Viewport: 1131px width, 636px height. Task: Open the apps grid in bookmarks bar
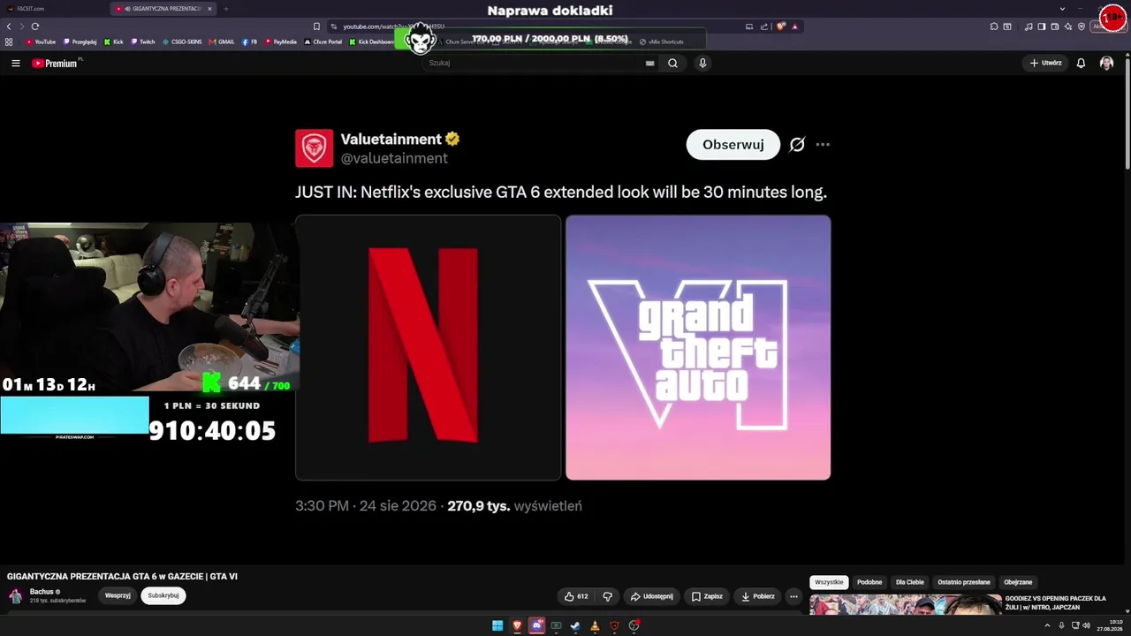(x=9, y=42)
